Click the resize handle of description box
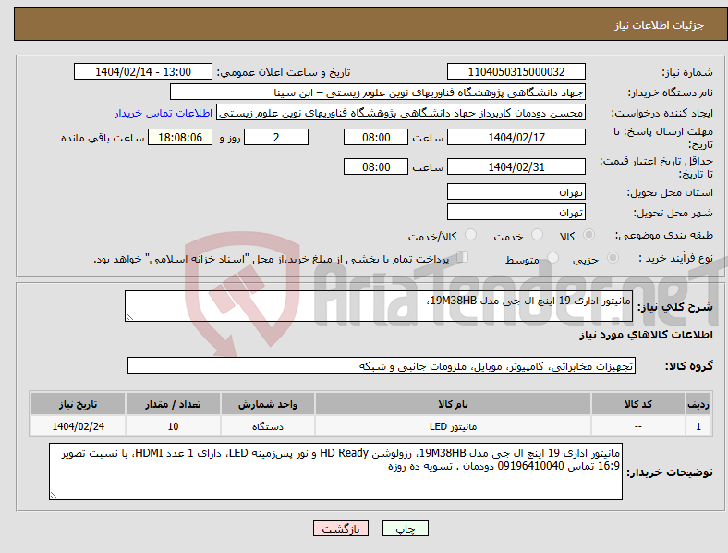Viewport: 728px width, 553px height. tap(129, 317)
